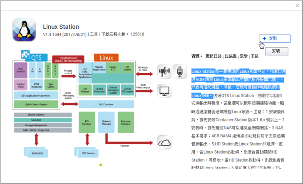Click the orange Linux label in diagram
303x184 pixels.
coord(106,57)
